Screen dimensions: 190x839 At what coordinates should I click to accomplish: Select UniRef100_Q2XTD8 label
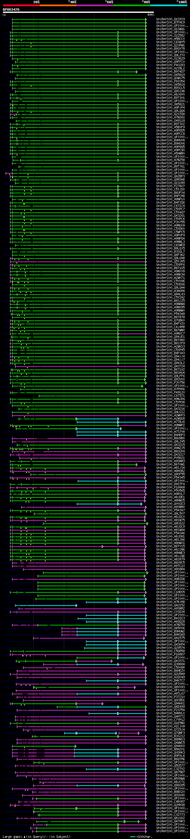point(170,114)
